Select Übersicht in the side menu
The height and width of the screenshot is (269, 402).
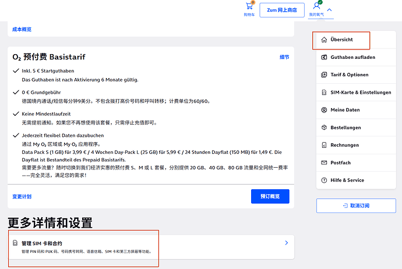pos(356,40)
